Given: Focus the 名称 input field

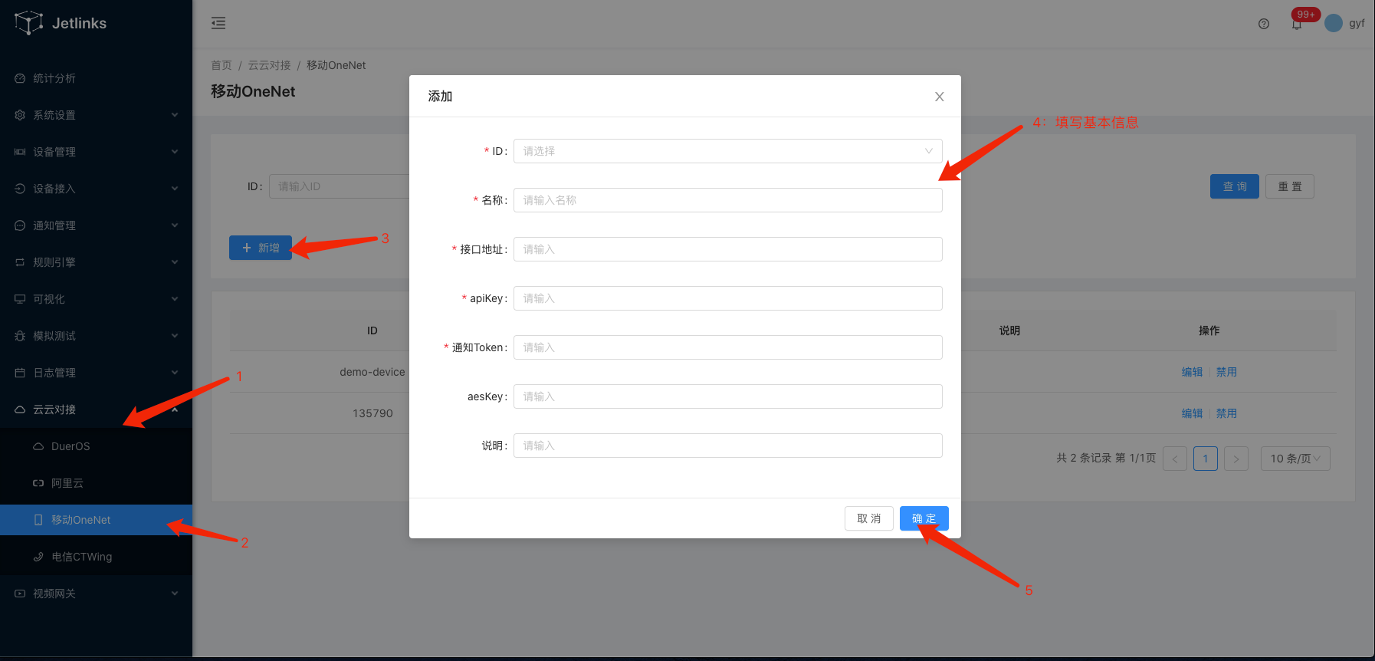Looking at the screenshot, I should point(727,200).
